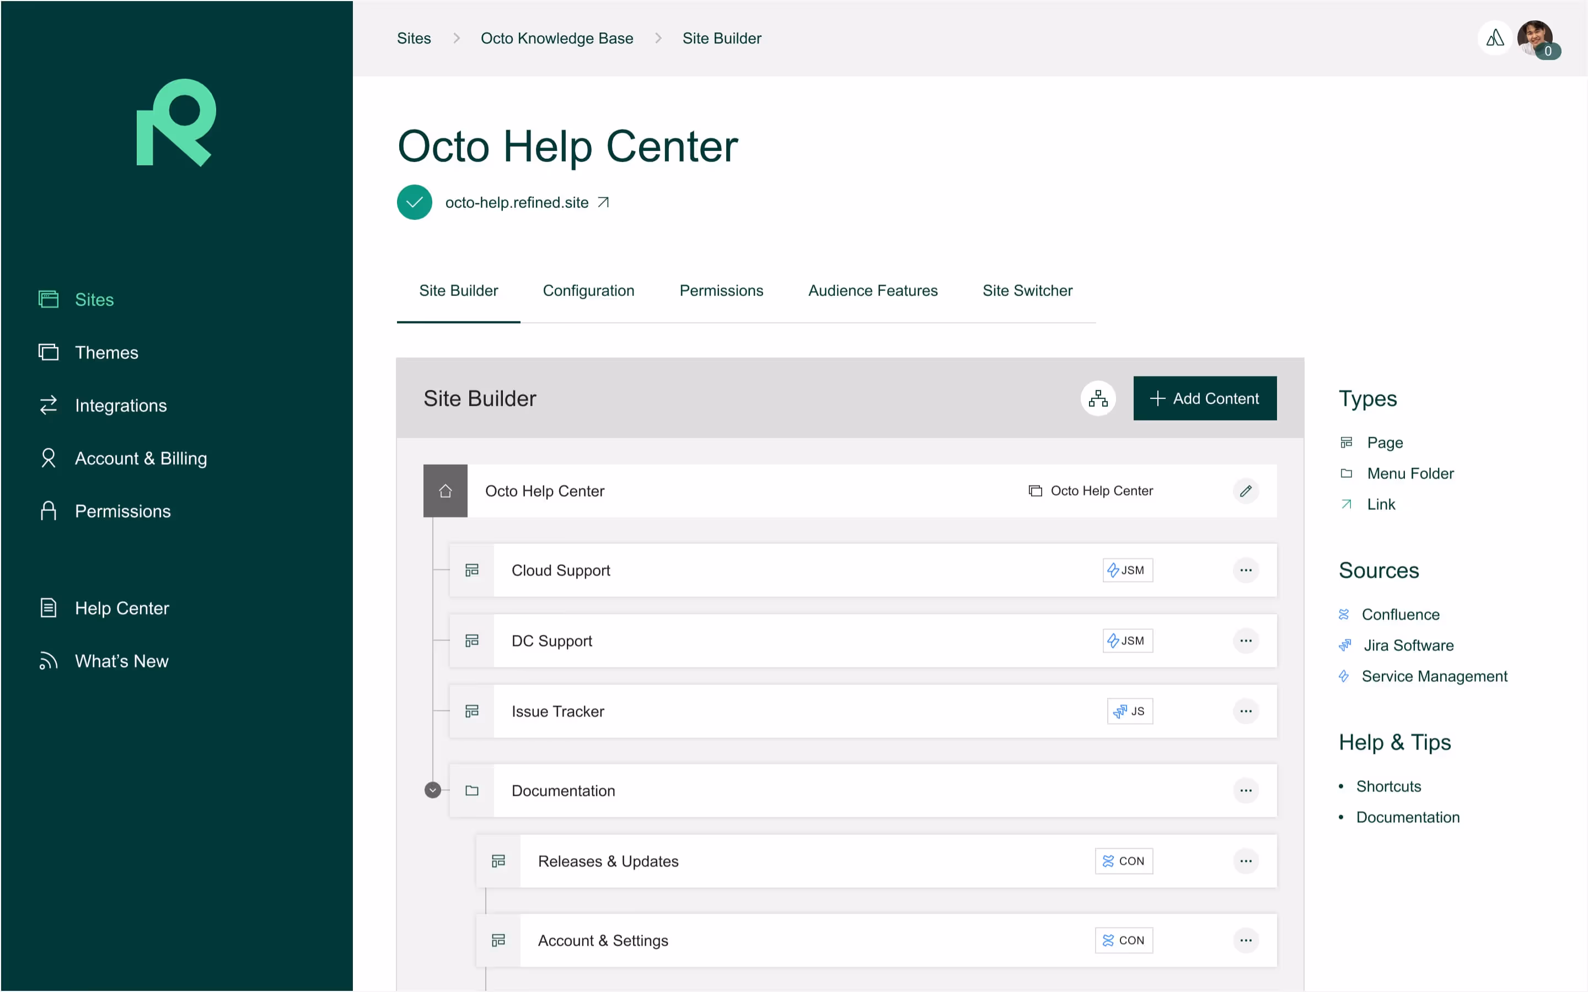This screenshot has height=992, width=1588.
Task: Open Shortcuts under Help & Tips
Action: (x=1388, y=786)
